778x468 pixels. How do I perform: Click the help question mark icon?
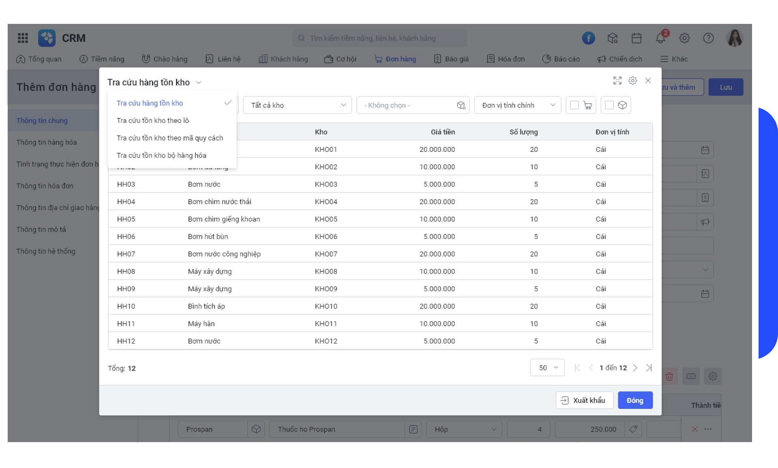click(708, 38)
